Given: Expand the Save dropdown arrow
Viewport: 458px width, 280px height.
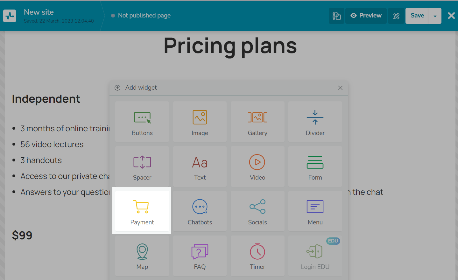Looking at the screenshot, I should coord(435,16).
